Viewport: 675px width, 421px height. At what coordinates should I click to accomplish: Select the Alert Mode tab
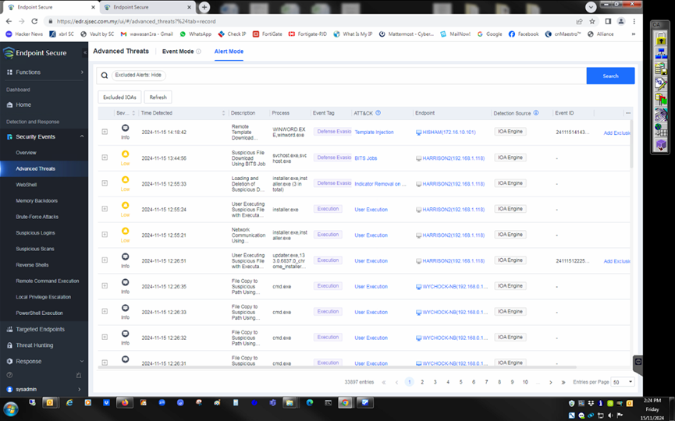pyautogui.click(x=229, y=51)
